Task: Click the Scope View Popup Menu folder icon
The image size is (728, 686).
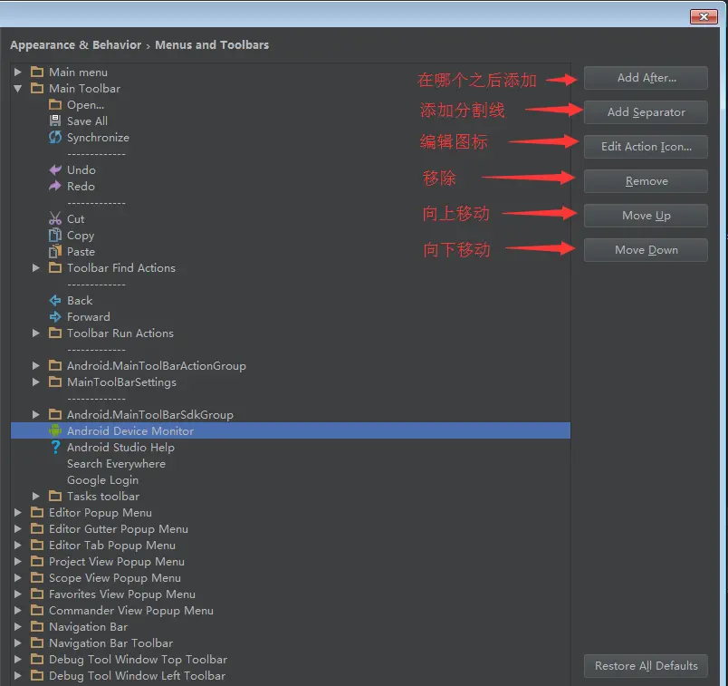Action: (x=37, y=578)
